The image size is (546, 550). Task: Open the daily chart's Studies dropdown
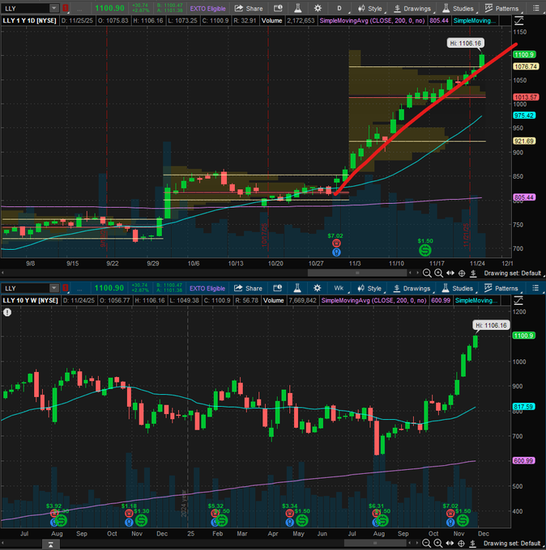pos(459,8)
